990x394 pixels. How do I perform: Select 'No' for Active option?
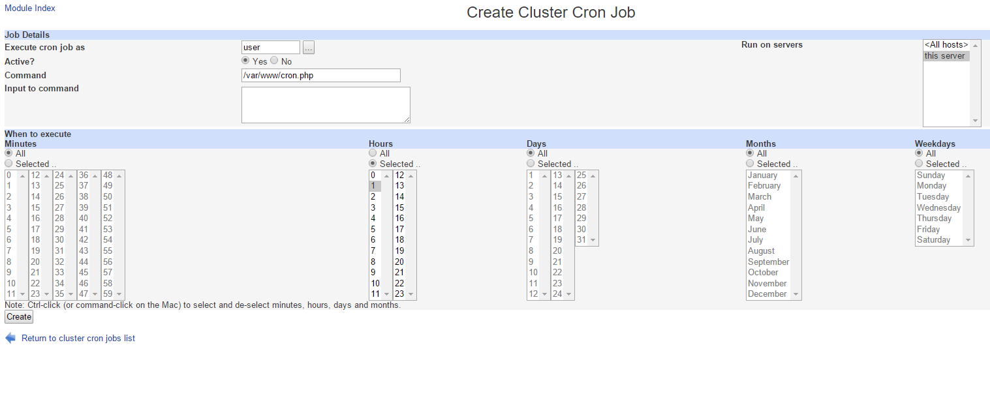(274, 61)
